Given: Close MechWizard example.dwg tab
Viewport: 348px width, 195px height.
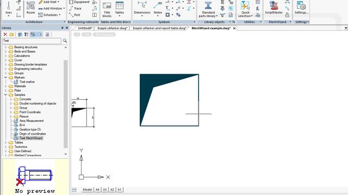Looking at the screenshot, I should coord(234,28).
